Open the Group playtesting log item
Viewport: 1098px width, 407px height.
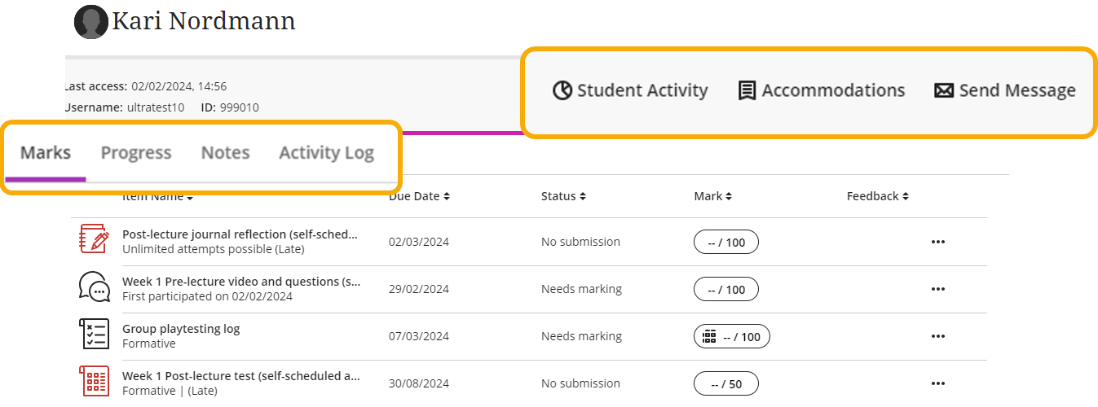click(181, 329)
